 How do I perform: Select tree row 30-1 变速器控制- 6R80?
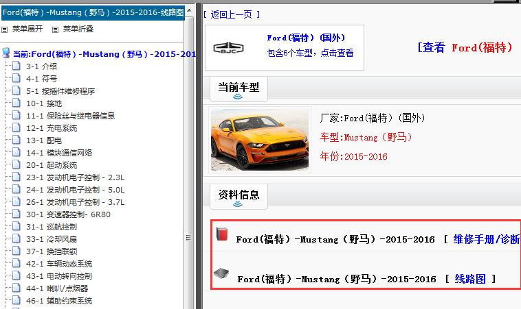pyautogui.click(x=68, y=214)
